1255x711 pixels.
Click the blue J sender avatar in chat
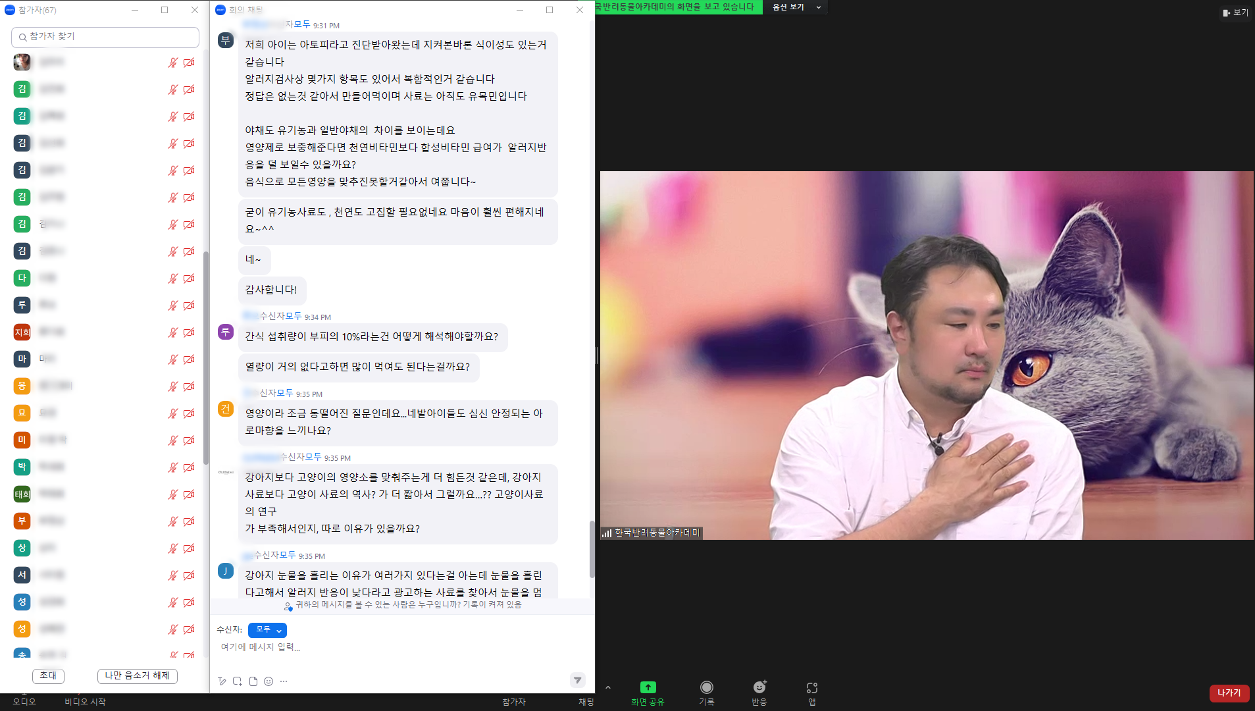226,571
